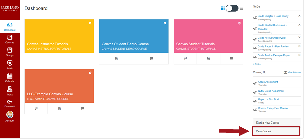Viewport: 304px width, 139px height.
Task: Open assignments icon on Canvas Student Tutorials card
Action: [208, 58]
